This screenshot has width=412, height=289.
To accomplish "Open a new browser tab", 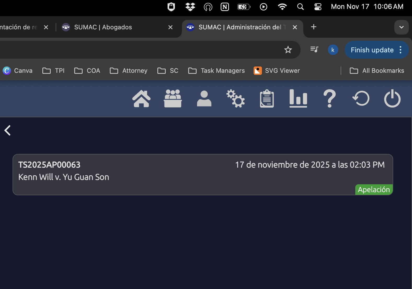I will point(313,27).
